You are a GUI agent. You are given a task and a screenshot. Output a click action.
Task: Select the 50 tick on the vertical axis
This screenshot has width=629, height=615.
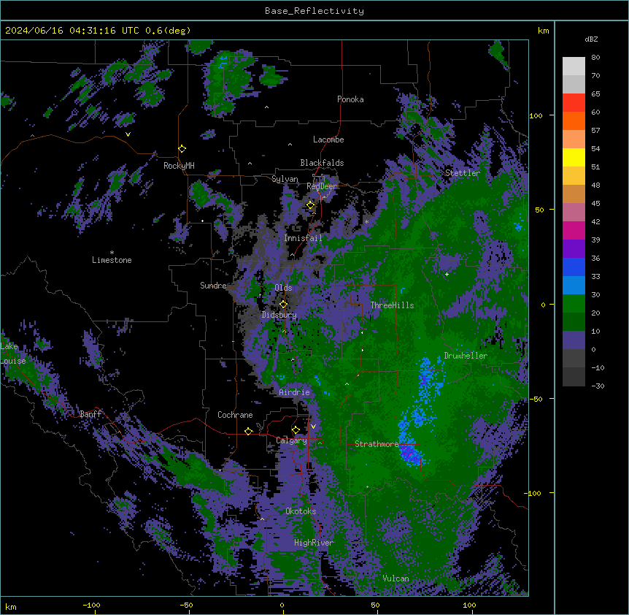tap(539, 210)
